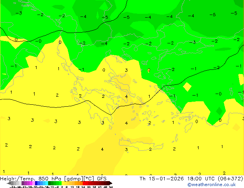Click the '-54' legend scale value
Image resolution: width=244 pixels, height=188 pixels.
(x=12, y=187)
